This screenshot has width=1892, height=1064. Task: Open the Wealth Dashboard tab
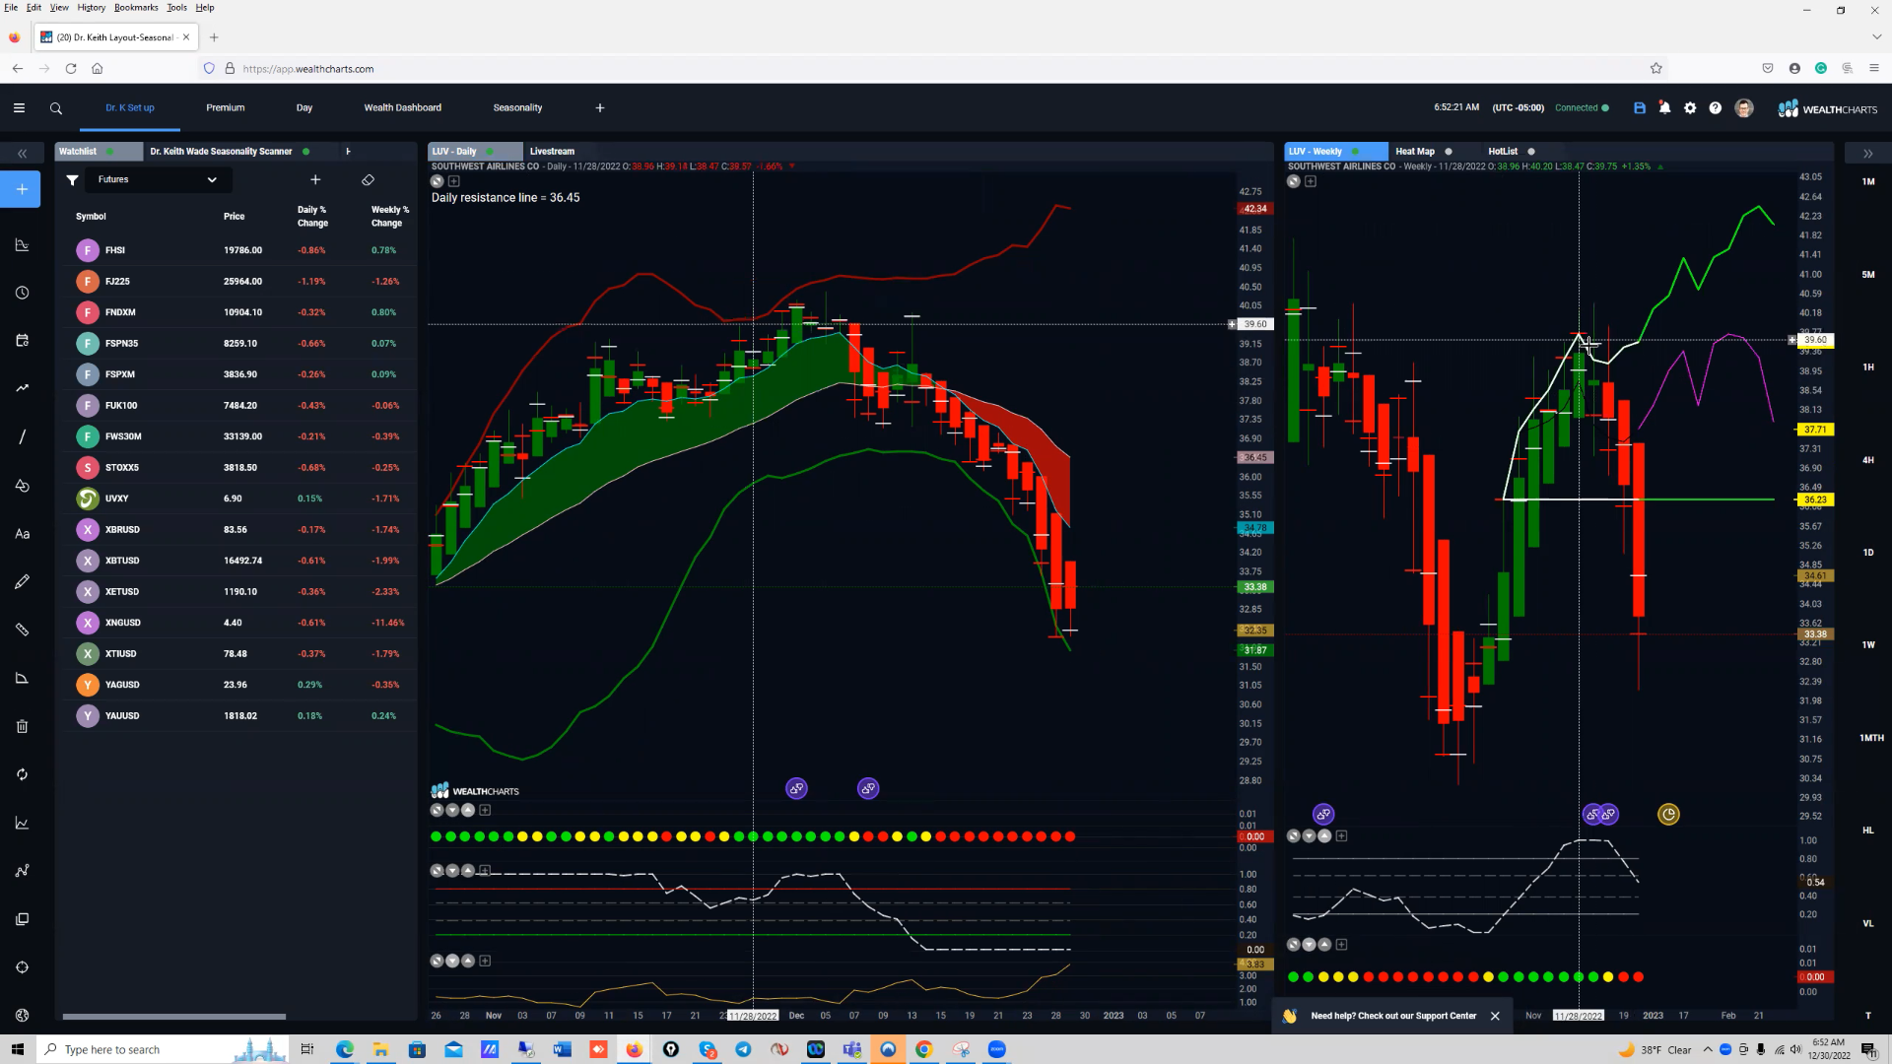click(403, 108)
